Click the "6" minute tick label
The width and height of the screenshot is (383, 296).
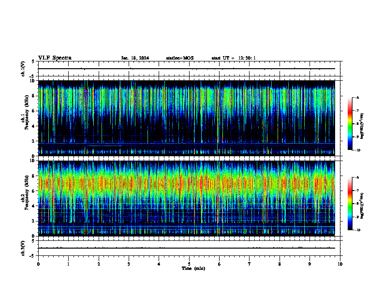pos(220,264)
